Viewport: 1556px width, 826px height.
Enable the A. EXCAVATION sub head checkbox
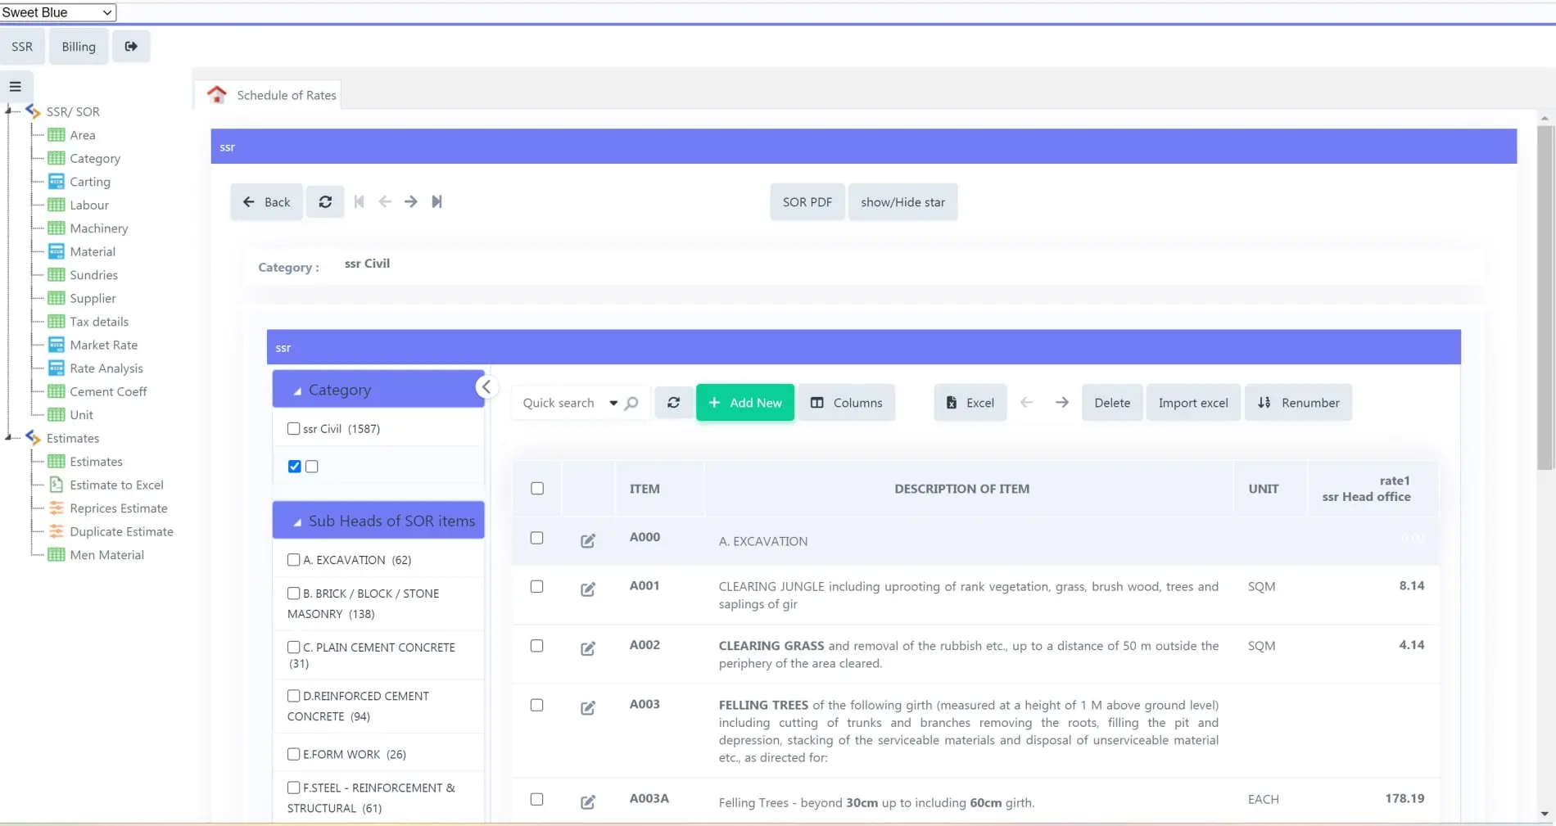294,560
